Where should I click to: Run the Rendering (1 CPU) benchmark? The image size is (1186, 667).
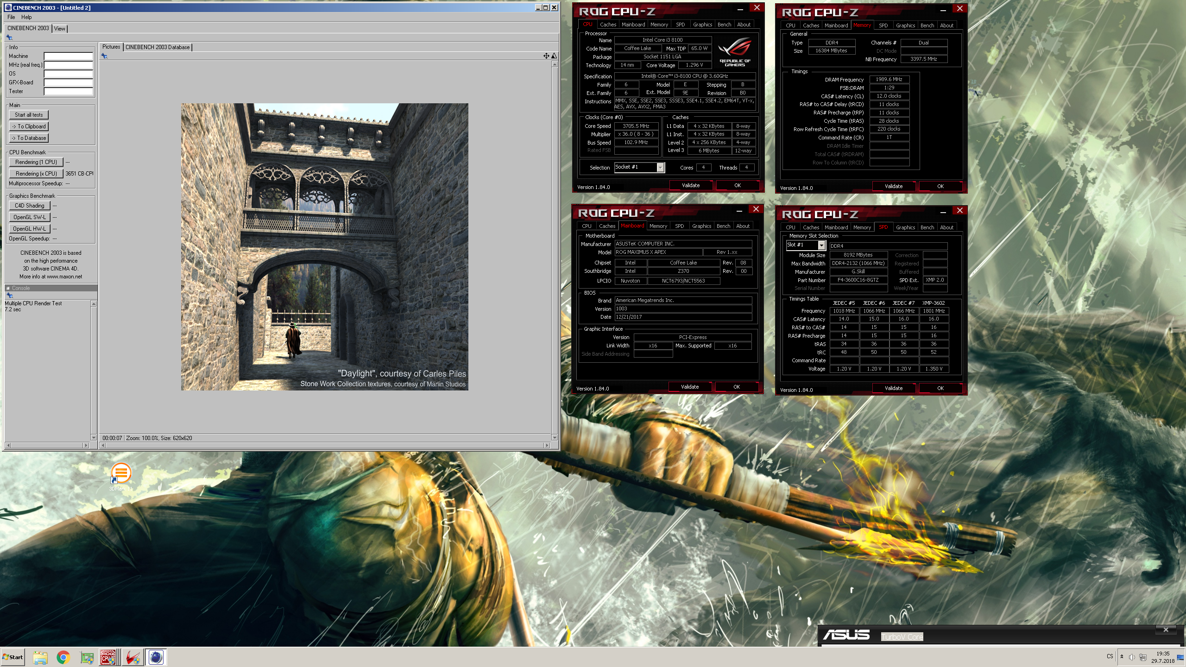click(x=36, y=162)
